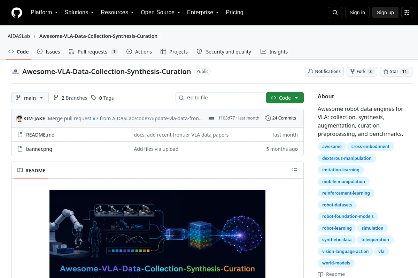Open the appearance settings sliders icon

pos(407,13)
